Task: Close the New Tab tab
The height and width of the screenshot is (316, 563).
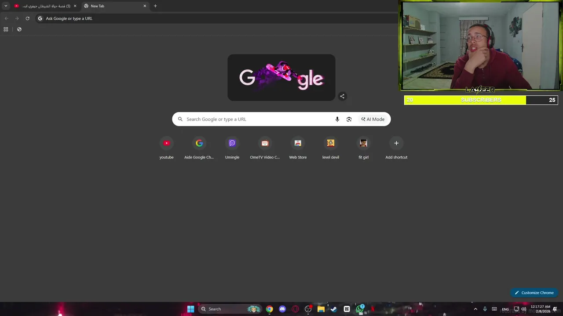Action: pyautogui.click(x=145, y=6)
